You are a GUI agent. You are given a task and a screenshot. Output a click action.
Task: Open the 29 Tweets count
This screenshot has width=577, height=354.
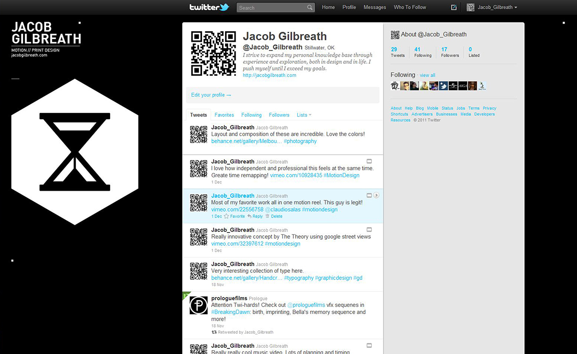click(398, 52)
